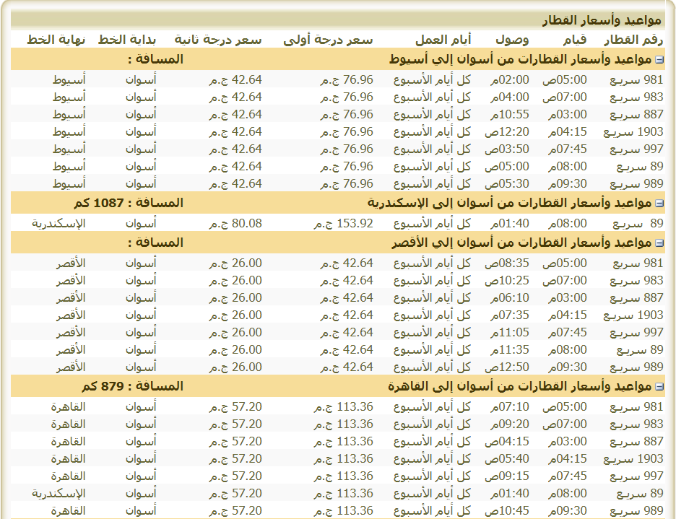This screenshot has width=676, height=519.
Task: Select train 981 row to أسيوط
Action: 338,79
